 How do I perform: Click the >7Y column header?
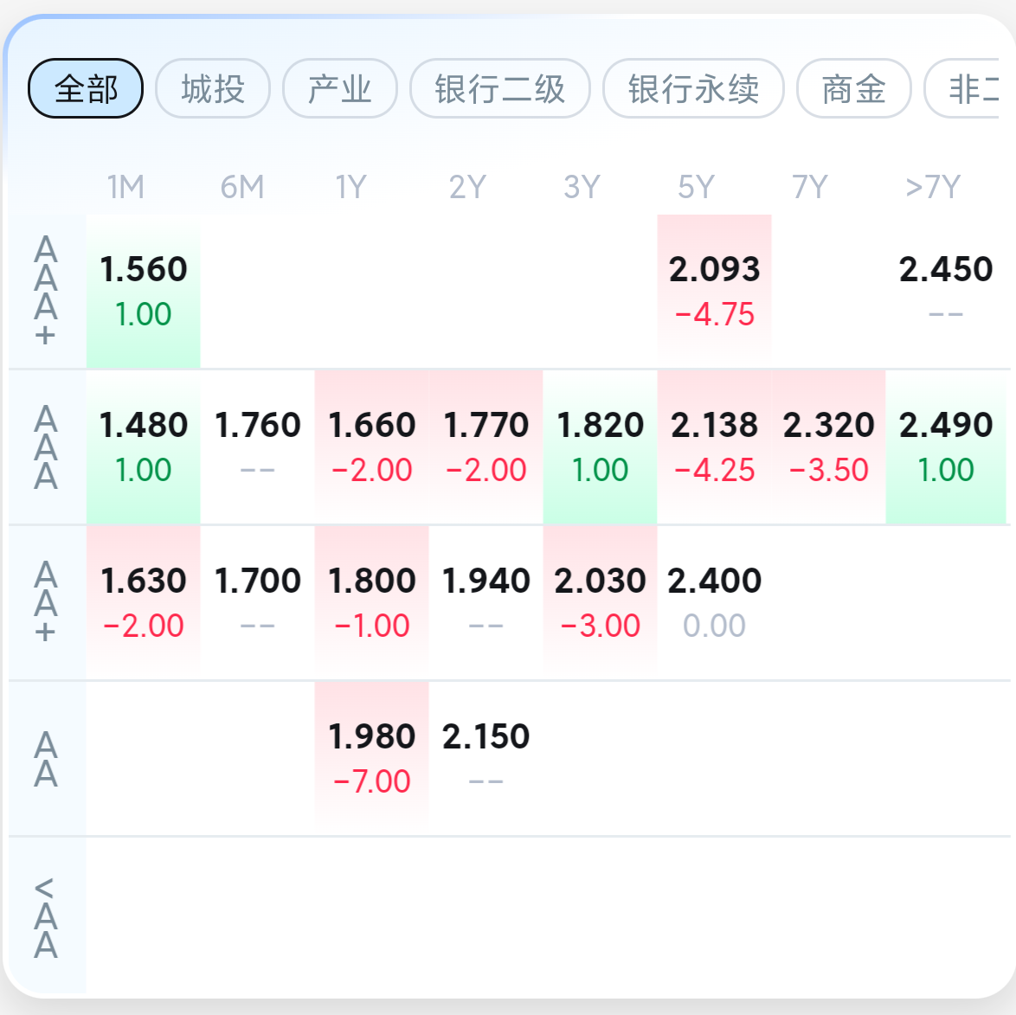(932, 187)
